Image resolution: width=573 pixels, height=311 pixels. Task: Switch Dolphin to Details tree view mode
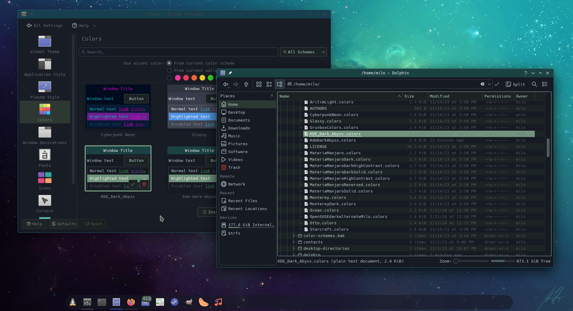coord(280,84)
